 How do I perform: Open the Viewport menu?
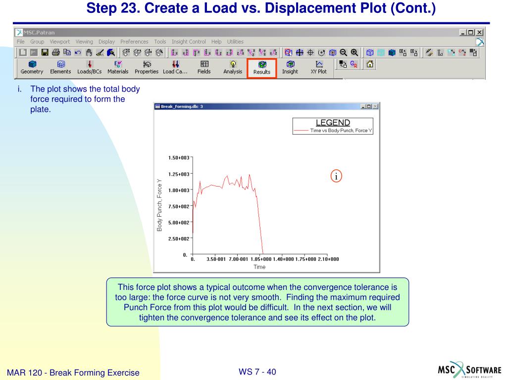[x=60, y=42]
